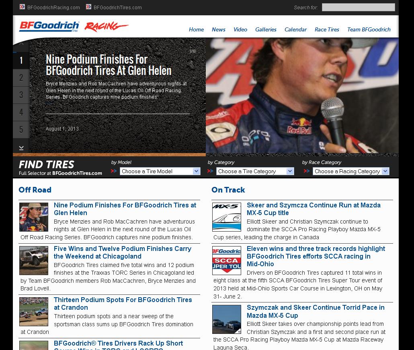414x350 pixels.
Task: Open the Galleries menu item
Action: point(266,29)
